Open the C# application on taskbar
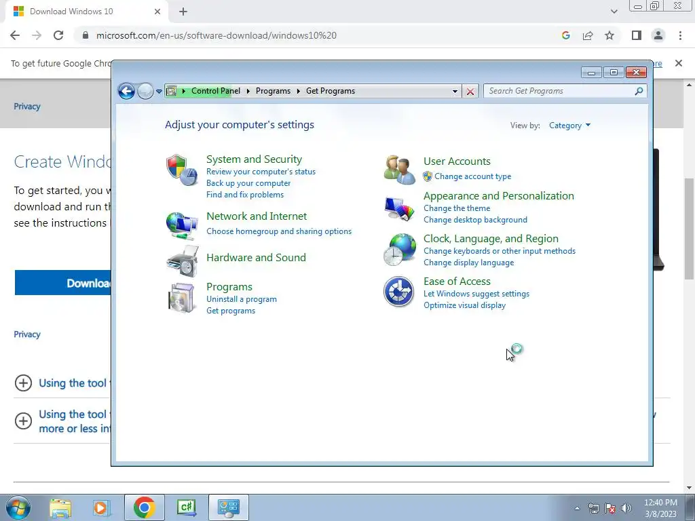Screen dimensions: 695x521 186,507
